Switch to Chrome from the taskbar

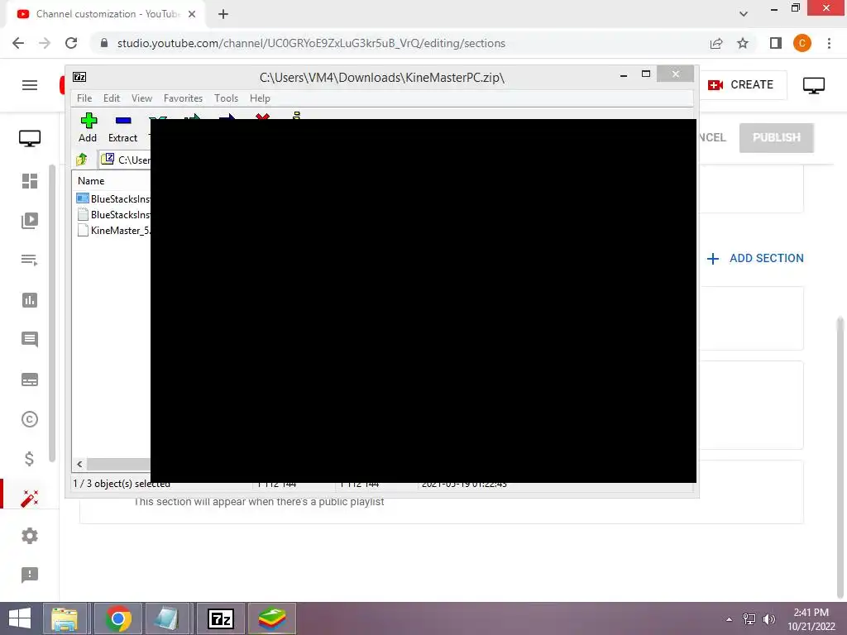click(x=117, y=618)
